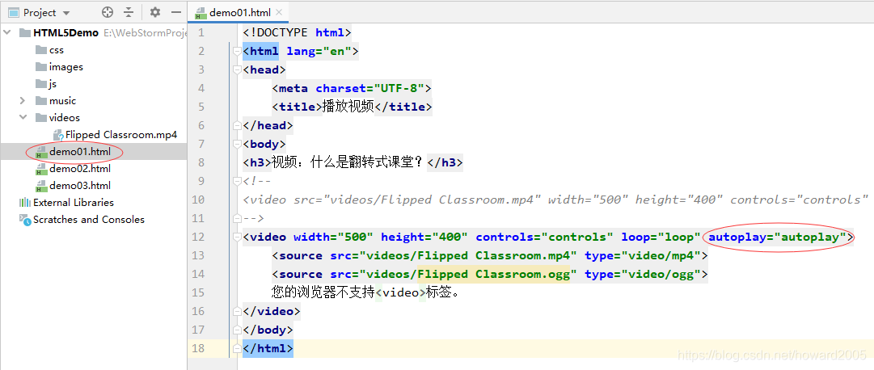Viewport: 874px width, 370px height.
Task: Click autoplay="autoplay" attribute on line 12
Action: click(778, 237)
